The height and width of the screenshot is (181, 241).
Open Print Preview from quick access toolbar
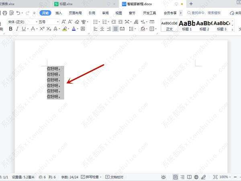point(12,13)
